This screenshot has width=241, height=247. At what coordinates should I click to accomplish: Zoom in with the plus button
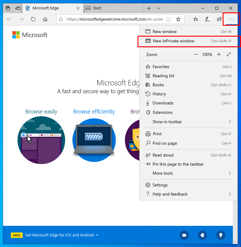coord(219,54)
